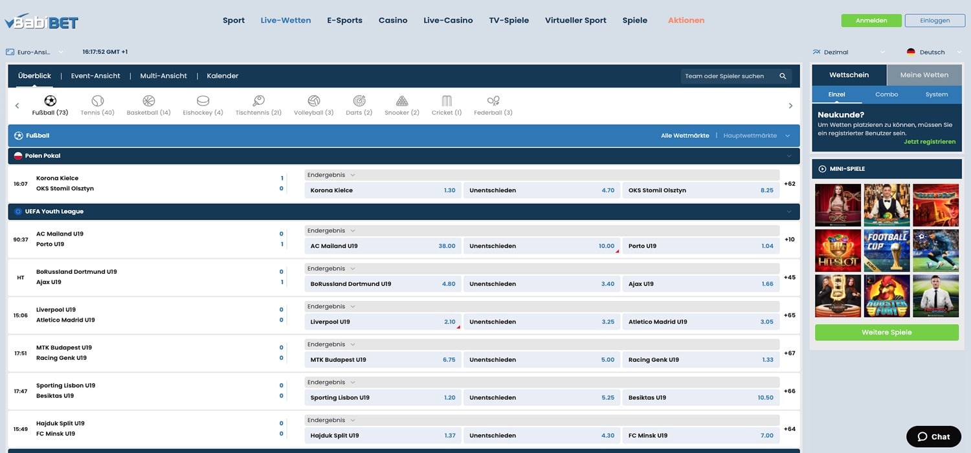Open the Live-Wetten menu
971x453 pixels.
285,20
